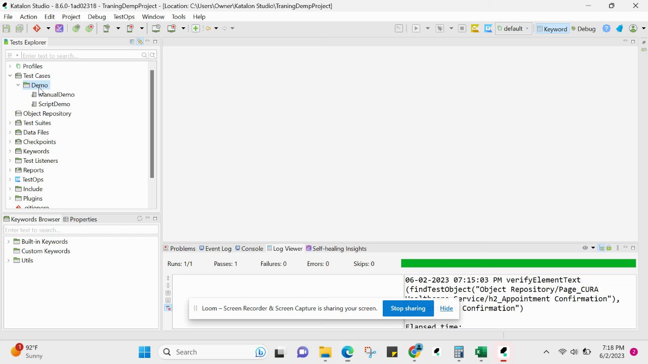This screenshot has width=648, height=364.
Task: Click the blue Help question icon
Action: point(606,28)
